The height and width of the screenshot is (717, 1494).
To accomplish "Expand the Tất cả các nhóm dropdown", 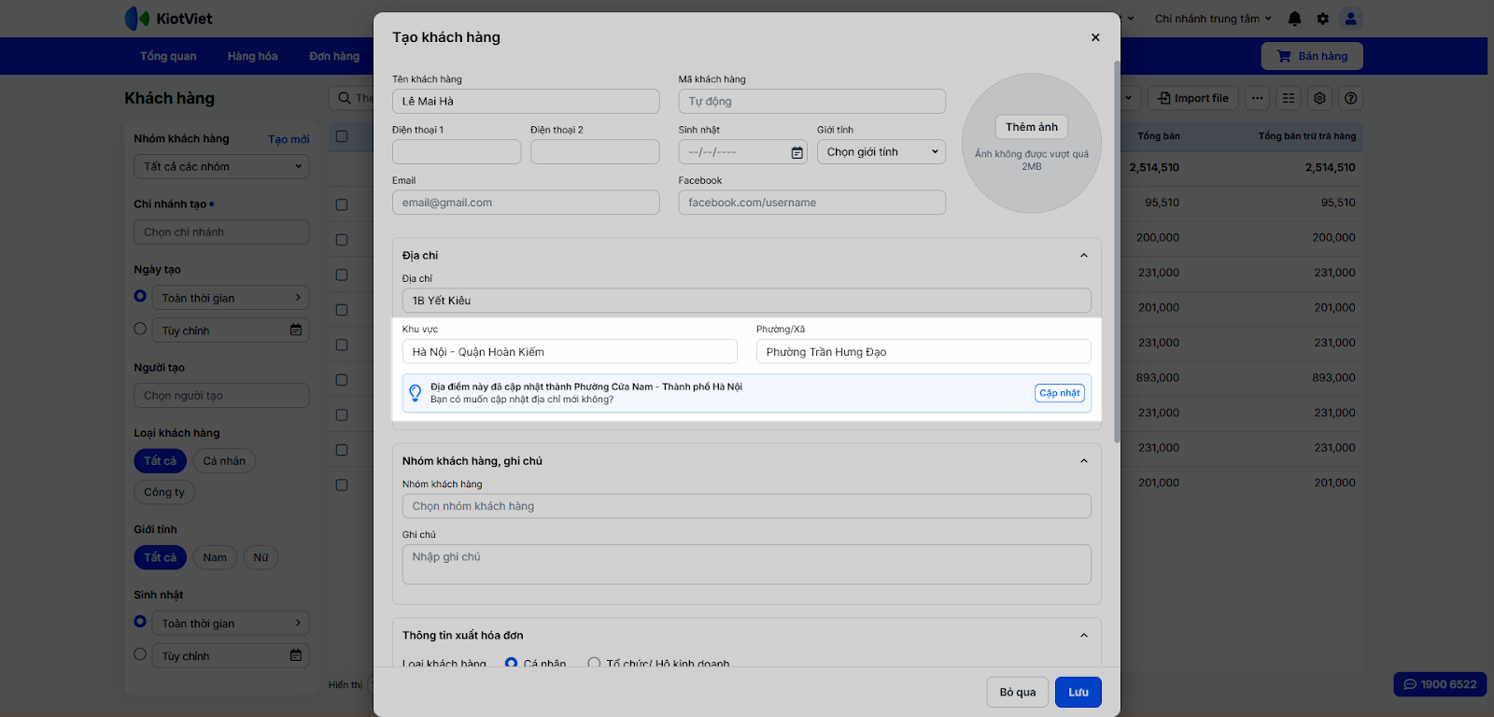I will pos(221,167).
